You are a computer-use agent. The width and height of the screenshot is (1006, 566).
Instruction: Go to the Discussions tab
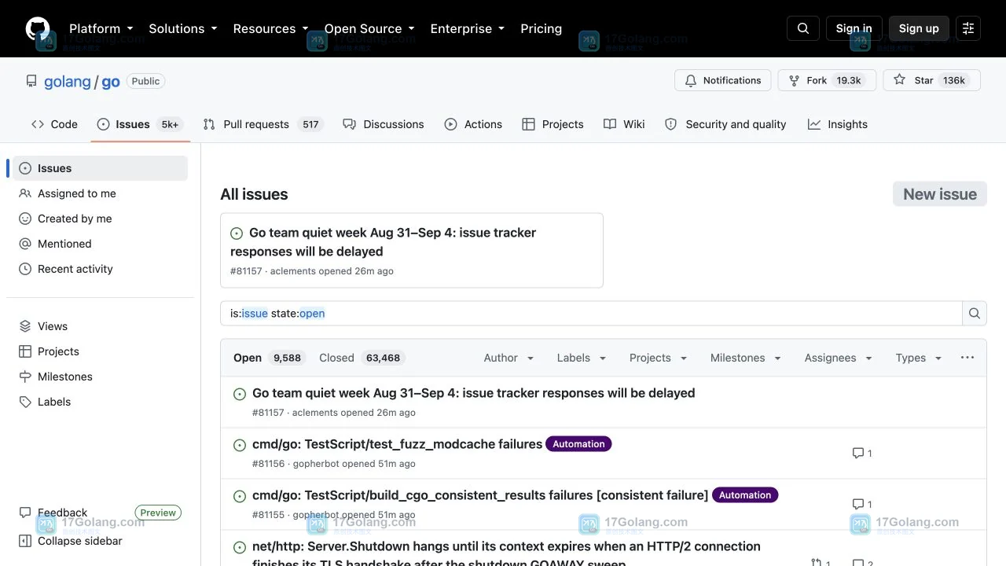384,124
